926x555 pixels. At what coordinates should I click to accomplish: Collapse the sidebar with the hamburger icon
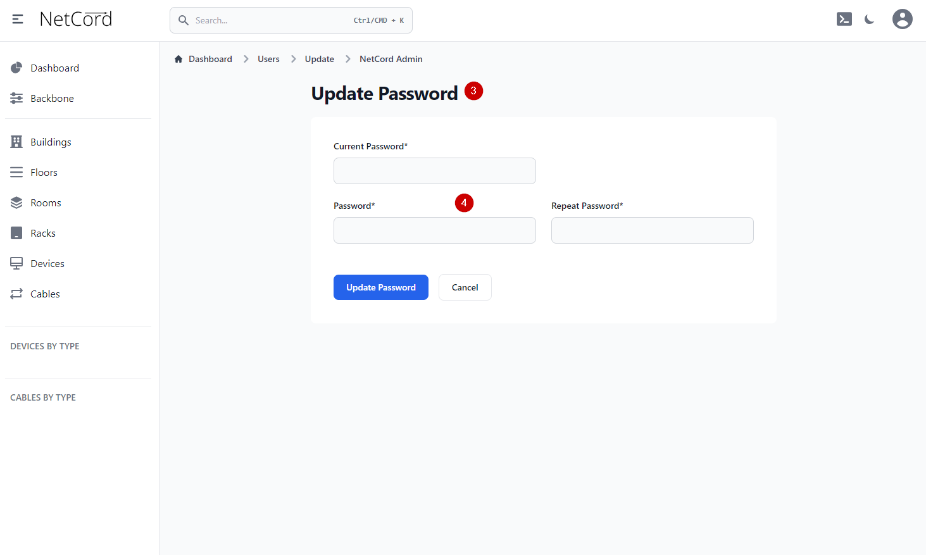pos(18,19)
